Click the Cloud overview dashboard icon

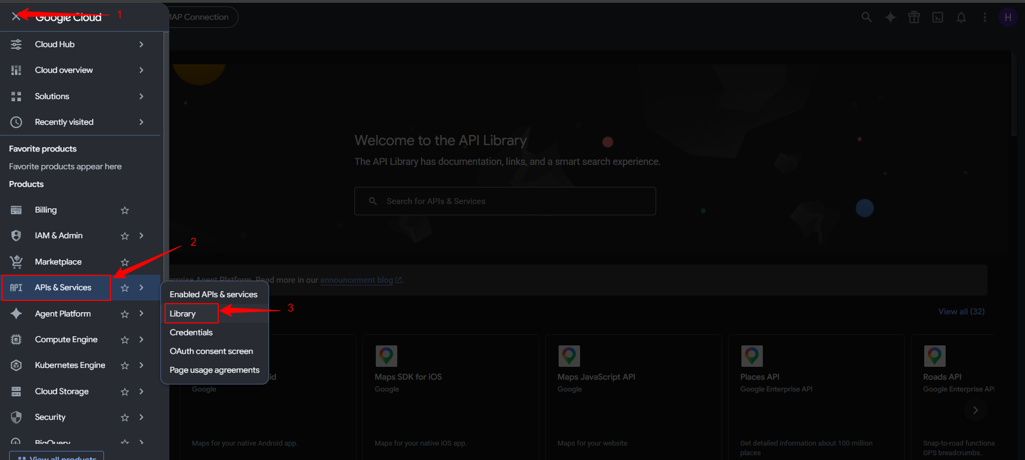(16, 70)
